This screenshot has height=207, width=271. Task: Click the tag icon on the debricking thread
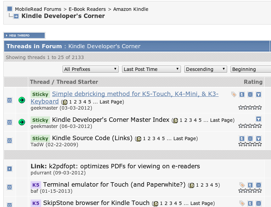234,95
